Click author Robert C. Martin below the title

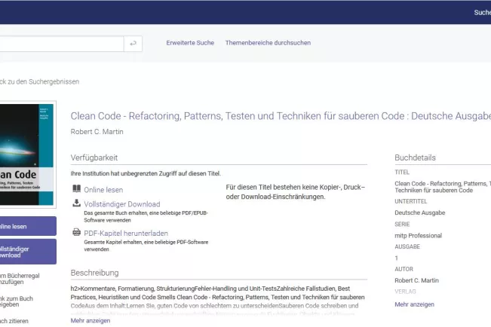pos(97,132)
